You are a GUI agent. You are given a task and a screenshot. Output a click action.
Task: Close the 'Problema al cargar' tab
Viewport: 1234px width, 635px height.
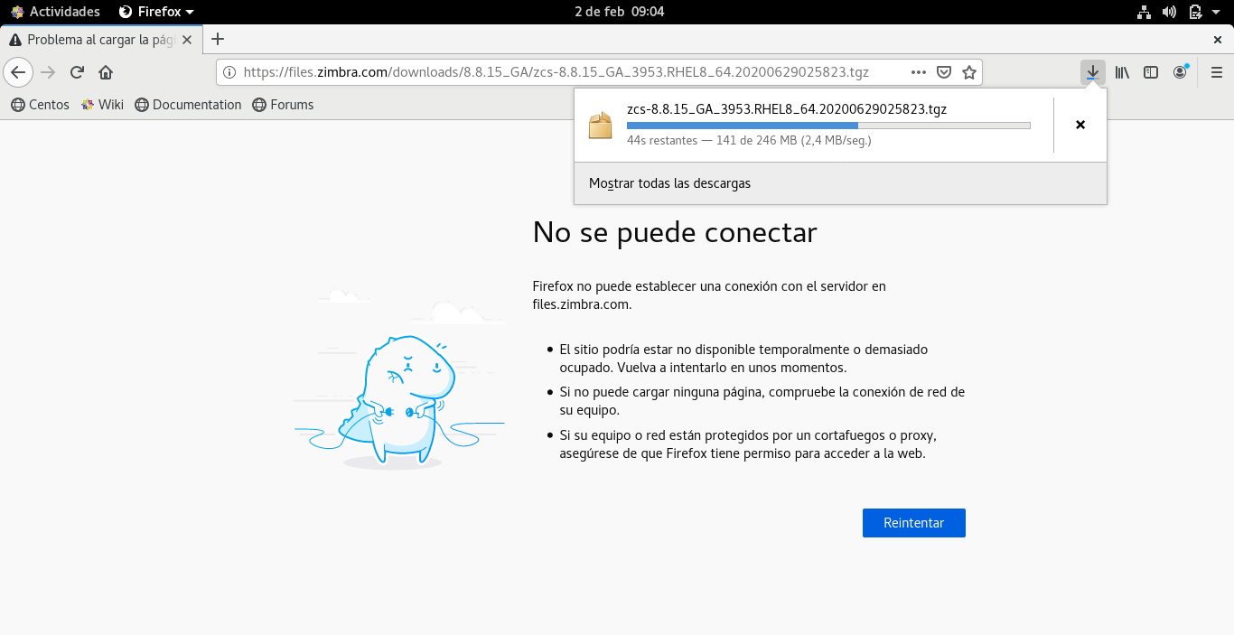pyautogui.click(x=187, y=40)
